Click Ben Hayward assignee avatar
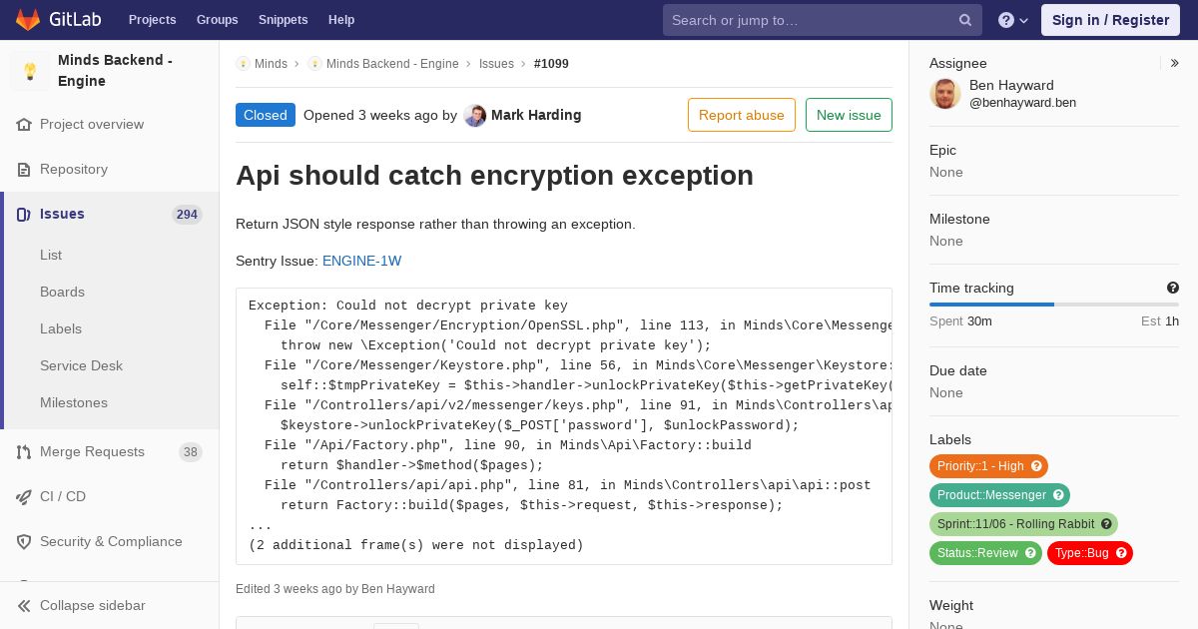 tap(945, 94)
